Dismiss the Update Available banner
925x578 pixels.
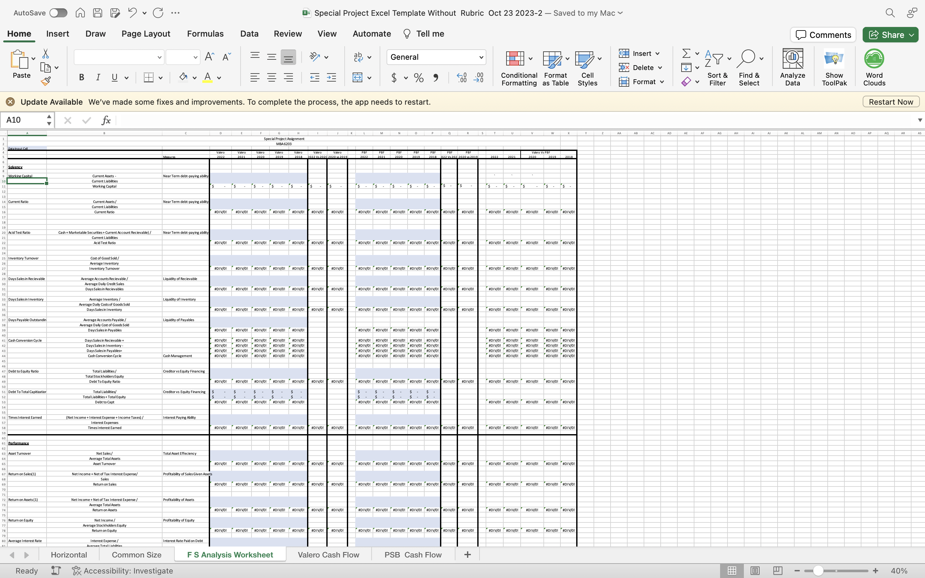[10, 102]
